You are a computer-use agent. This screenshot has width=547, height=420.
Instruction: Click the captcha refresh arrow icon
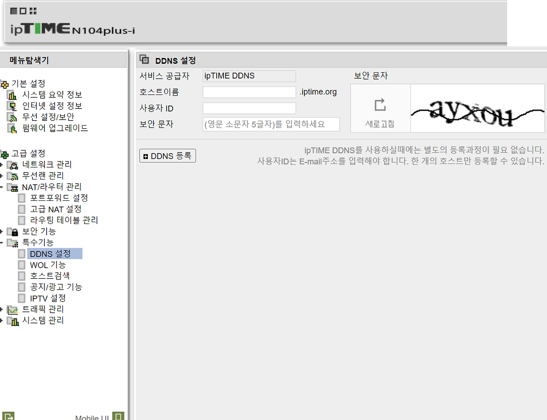(380, 105)
